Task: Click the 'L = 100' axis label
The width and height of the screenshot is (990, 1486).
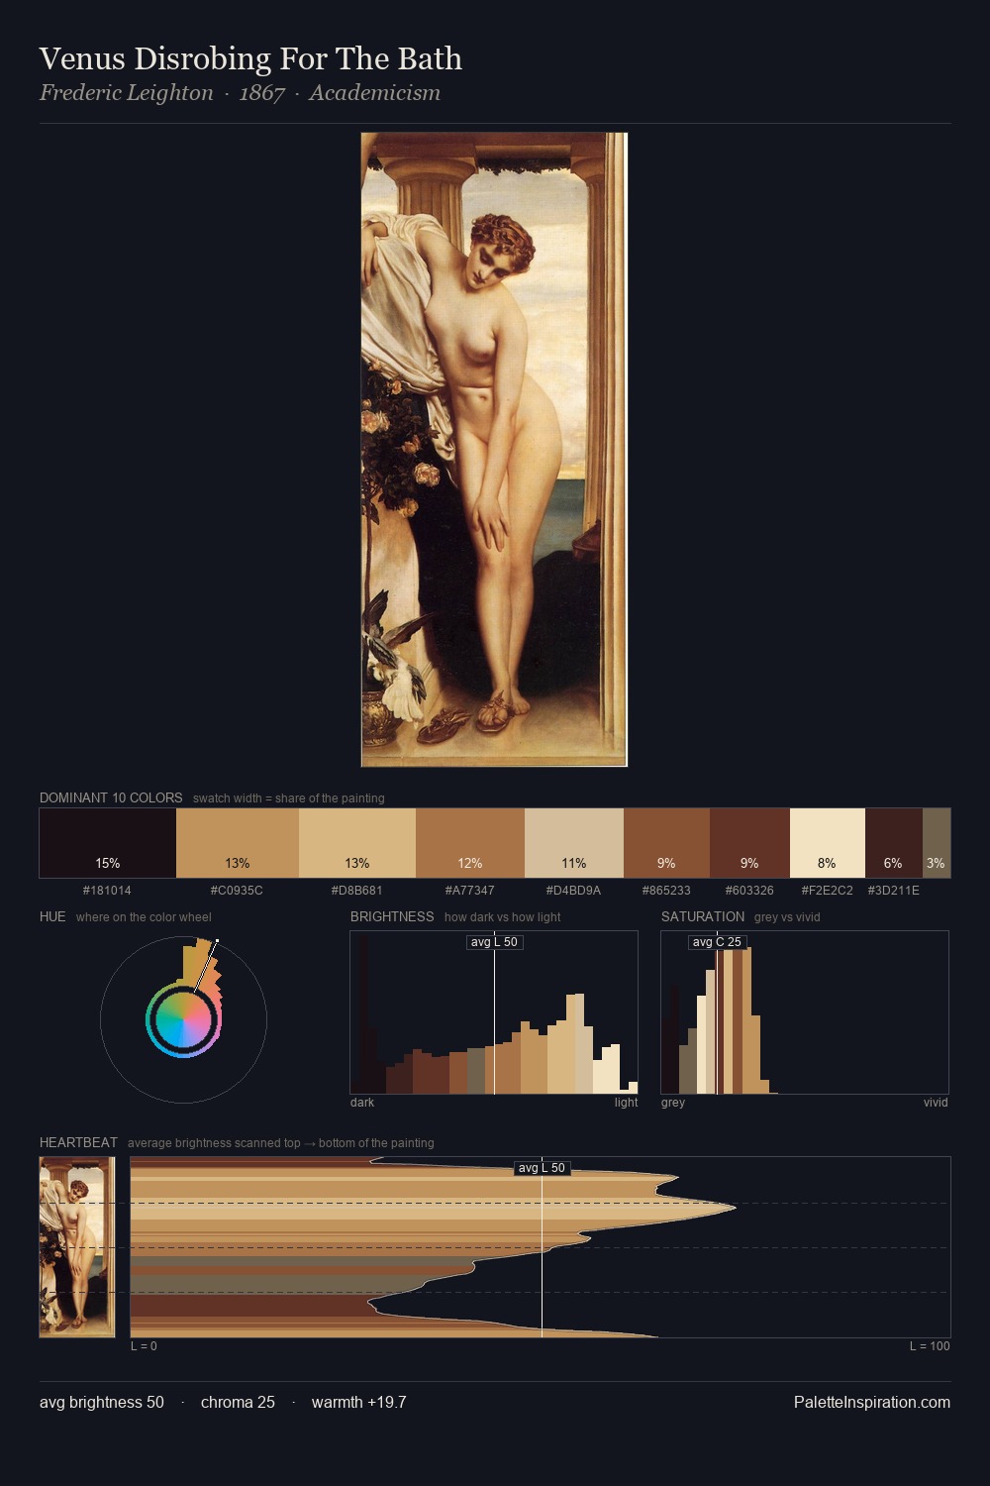Action: (x=930, y=1346)
